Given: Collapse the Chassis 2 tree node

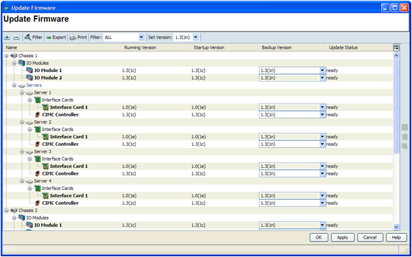Looking at the screenshot, I should (6, 211).
